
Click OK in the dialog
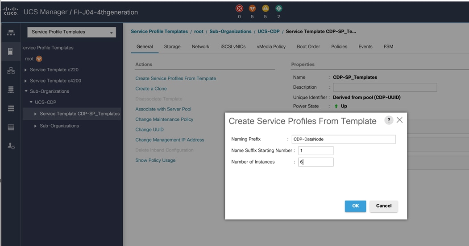click(355, 206)
